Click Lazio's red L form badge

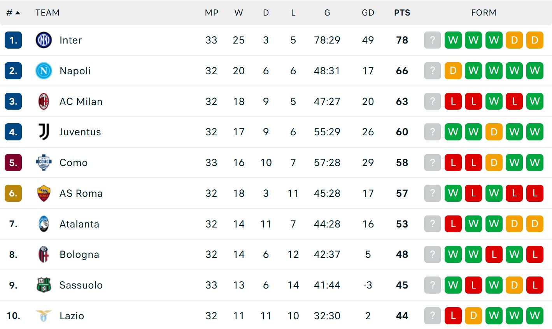point(453,316)
